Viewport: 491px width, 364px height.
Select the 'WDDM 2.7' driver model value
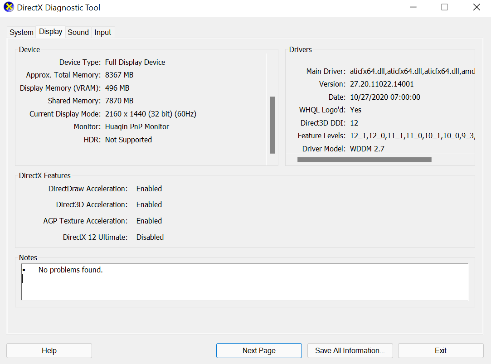[x=367, y=149]
